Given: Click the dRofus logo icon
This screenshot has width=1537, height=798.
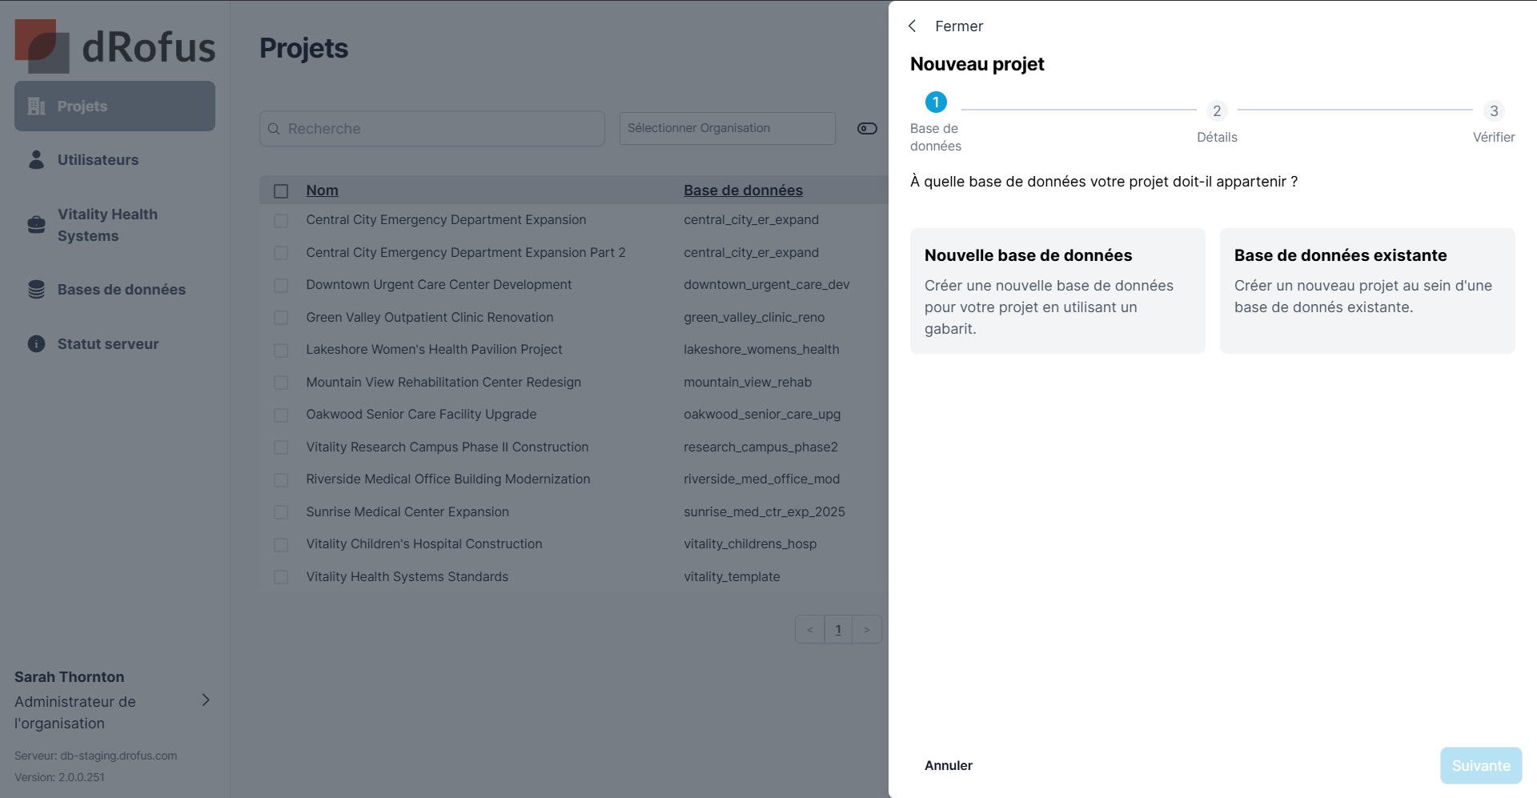Looking at the screenshot, I should [42, 46].
